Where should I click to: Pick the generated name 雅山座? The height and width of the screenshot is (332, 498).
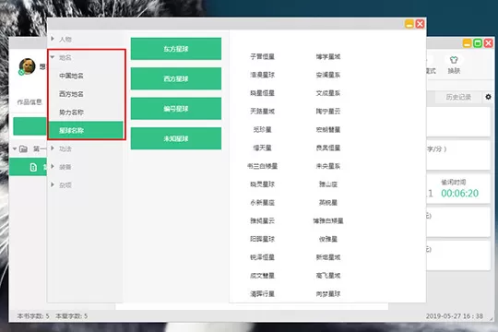coord(328,184)
